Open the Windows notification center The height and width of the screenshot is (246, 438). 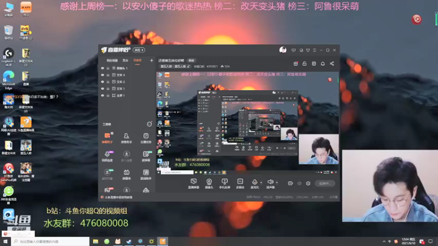coord(430,241)
